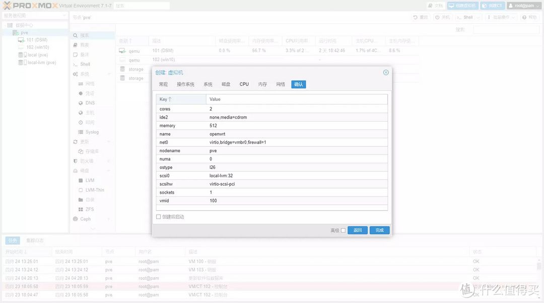Viewport: 544px width, 303px height.
Task: Select the 101 (DSM) VM icon in tree
Action: tap(21, 40)
